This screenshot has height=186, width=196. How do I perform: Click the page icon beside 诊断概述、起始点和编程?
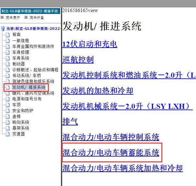pos(8,70)
